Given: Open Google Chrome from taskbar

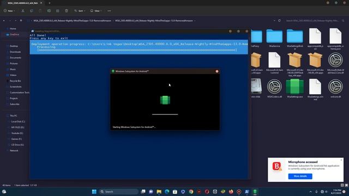Looking at the screenshot, I should (x=191, y=192).
